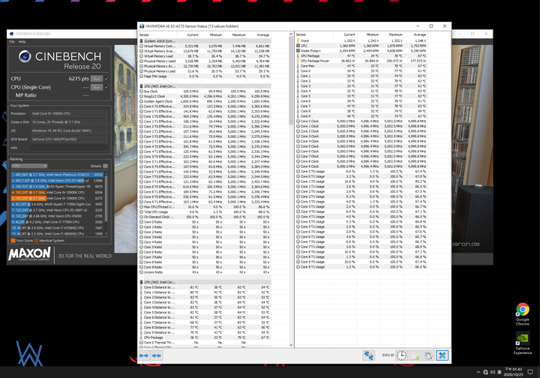The height and width of the screenshot is (378, 540).
Task: Start logging with the HWiNFO log-file icon
Action: [x=415, y=355]
